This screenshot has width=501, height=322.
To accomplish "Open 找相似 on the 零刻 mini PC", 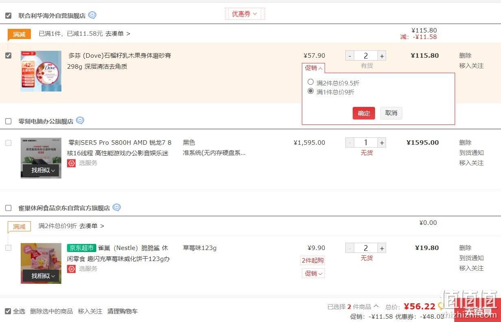I will click(x=41, y=170).
